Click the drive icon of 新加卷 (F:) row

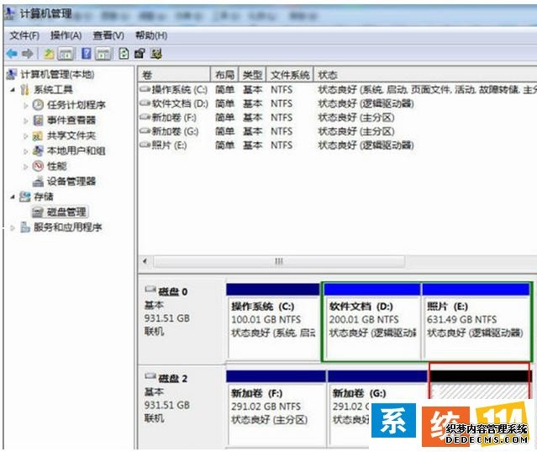145,117
